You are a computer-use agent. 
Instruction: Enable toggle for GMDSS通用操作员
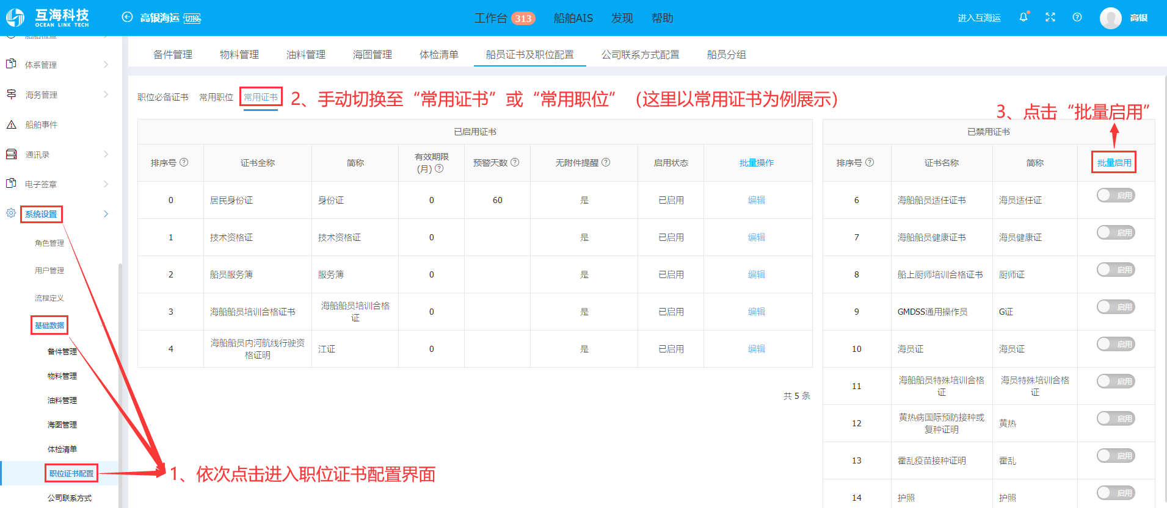pos(1116,307)
